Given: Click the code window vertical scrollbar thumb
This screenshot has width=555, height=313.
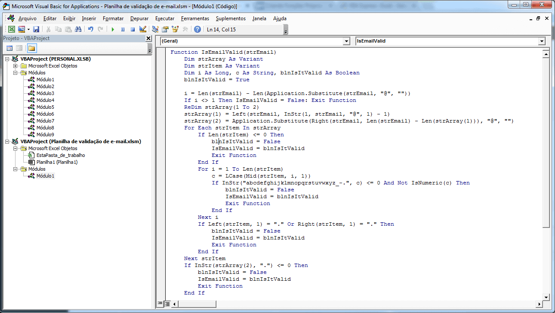Looking at the screenshot, I should [x=546, y=142].
